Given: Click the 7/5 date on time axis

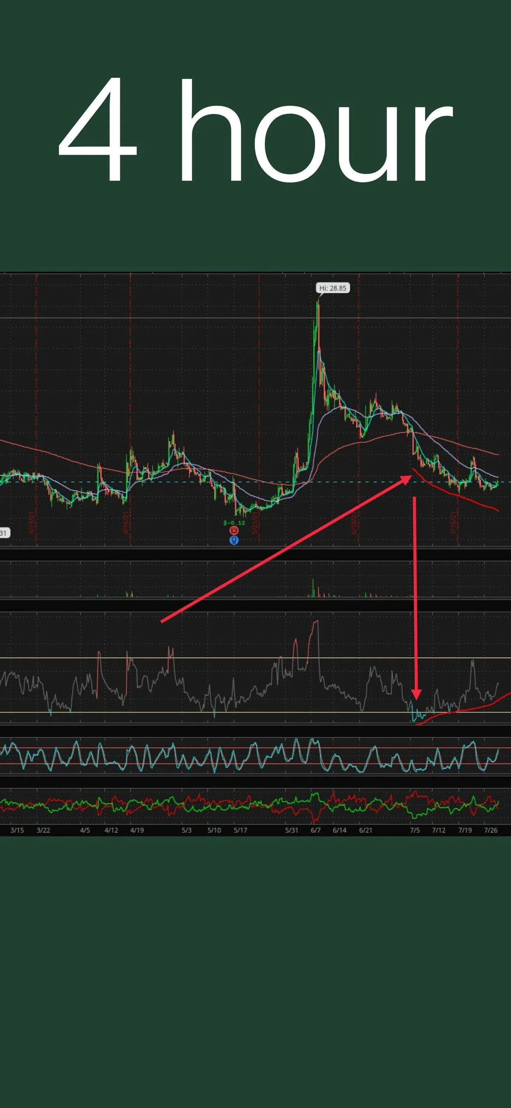Looking at the screenshot, I should [x=415, y=830].
